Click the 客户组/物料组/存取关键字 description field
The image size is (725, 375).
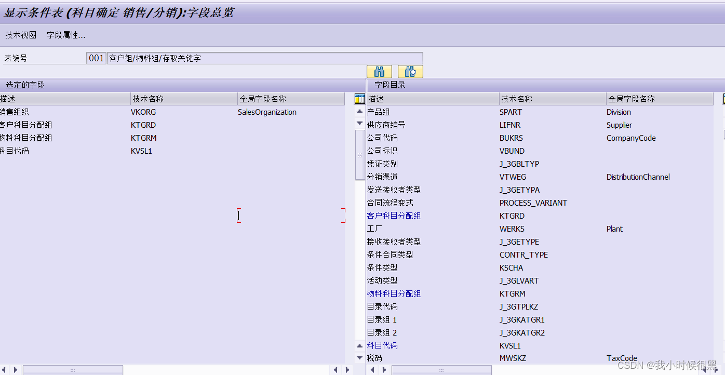click(x=265, y=58)
